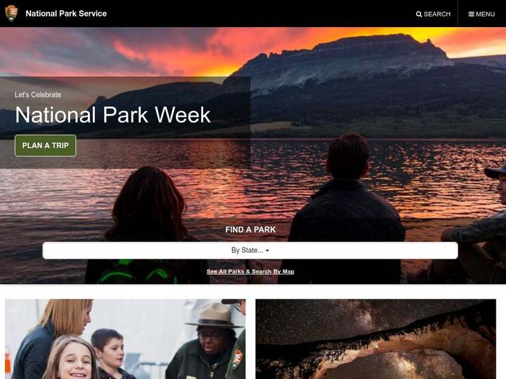Follow See All Parks & Search By Map
The height and width of the screenshot is (379, 506).
click(x=250, y=272)
